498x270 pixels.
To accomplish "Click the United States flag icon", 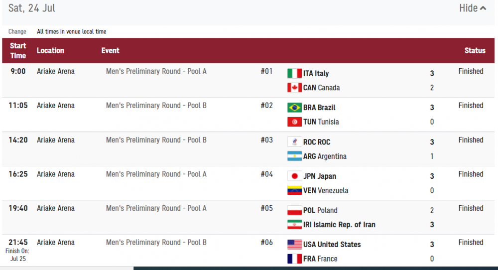I will click(x=294, y=245).
